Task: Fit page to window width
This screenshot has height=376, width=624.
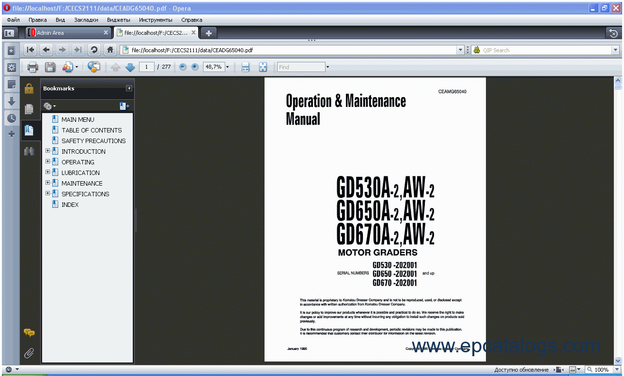Action: tap(245, 67)
